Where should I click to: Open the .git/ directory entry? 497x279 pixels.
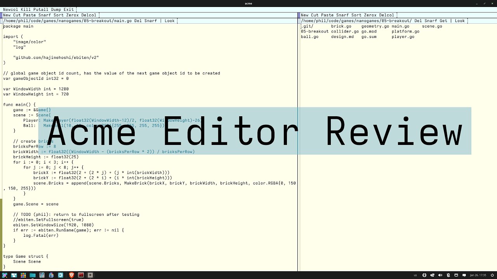pyautogui.click(x=307, y=26)
